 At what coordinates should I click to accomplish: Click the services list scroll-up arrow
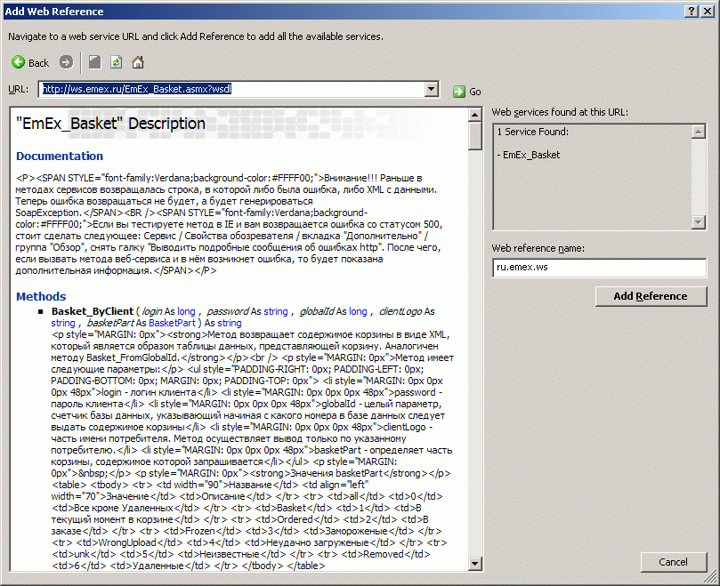[x=699, y=132]
